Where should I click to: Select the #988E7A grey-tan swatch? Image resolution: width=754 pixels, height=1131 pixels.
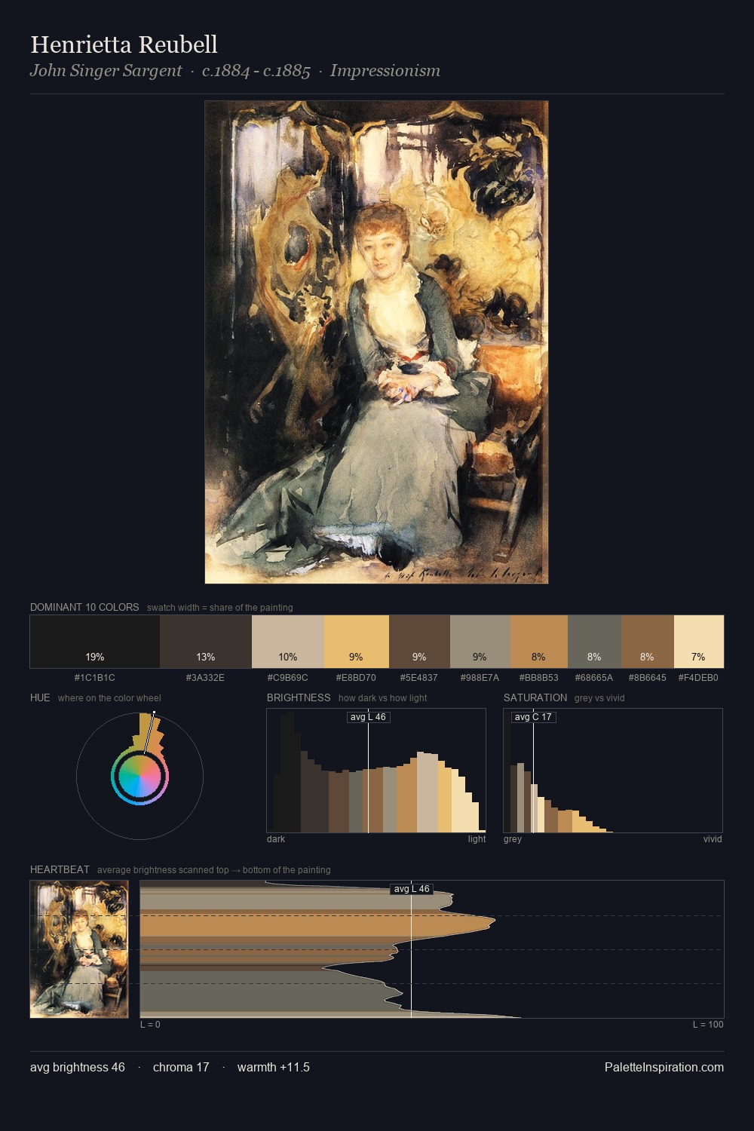point(480,642)
